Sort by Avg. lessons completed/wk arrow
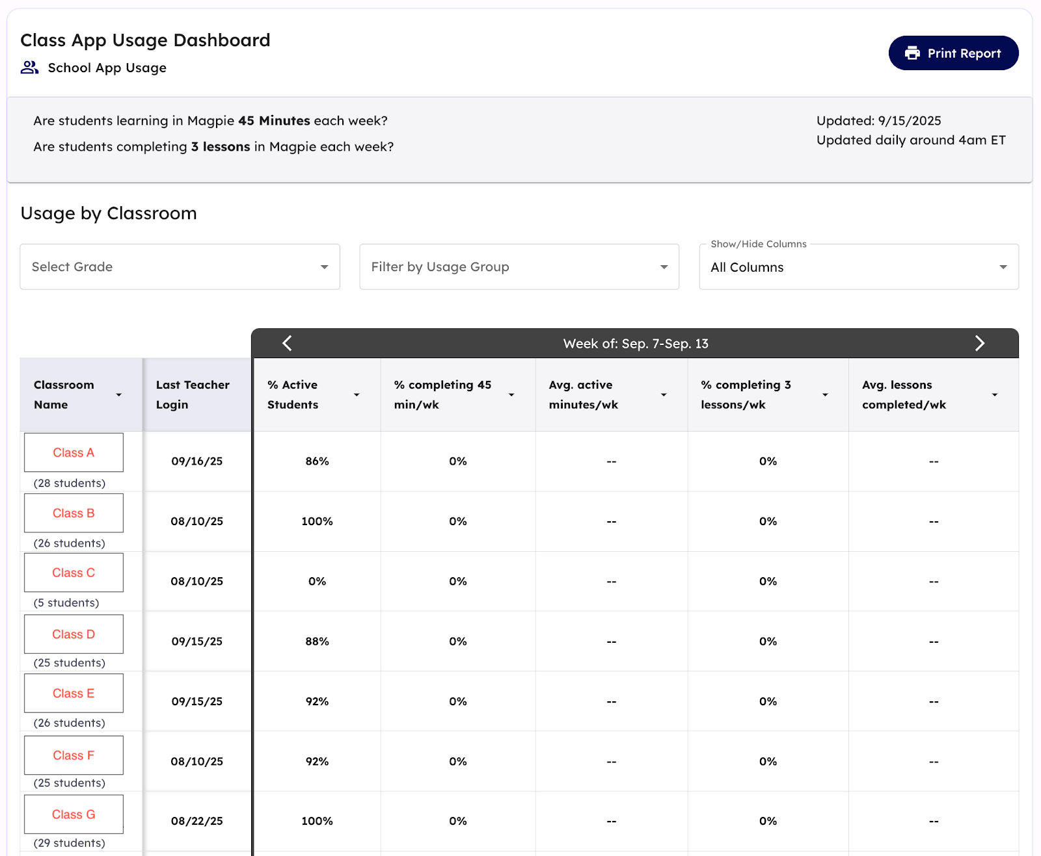1041x856 pixels. [x=994, y=395]
